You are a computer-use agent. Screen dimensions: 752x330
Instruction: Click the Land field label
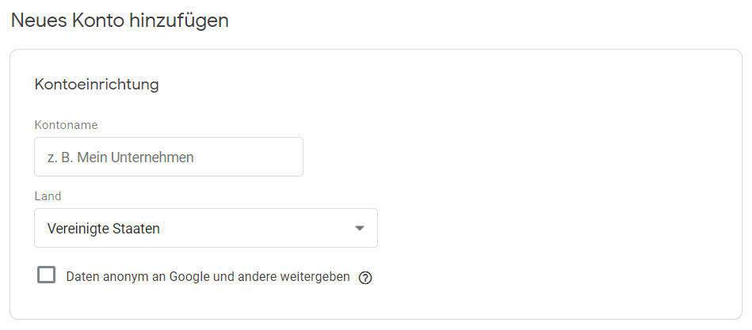click(x=48, y=196)
